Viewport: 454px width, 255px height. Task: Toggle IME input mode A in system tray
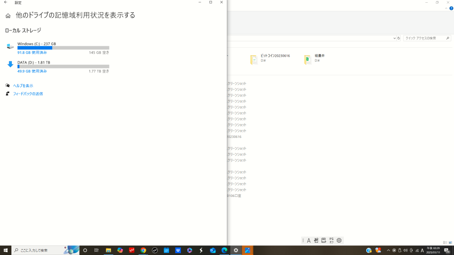tap(422, 250)
